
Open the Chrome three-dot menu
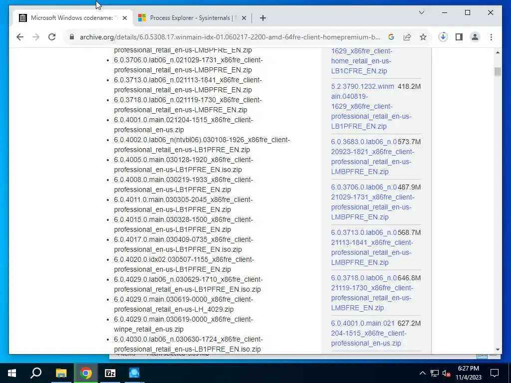coord(491,37)
